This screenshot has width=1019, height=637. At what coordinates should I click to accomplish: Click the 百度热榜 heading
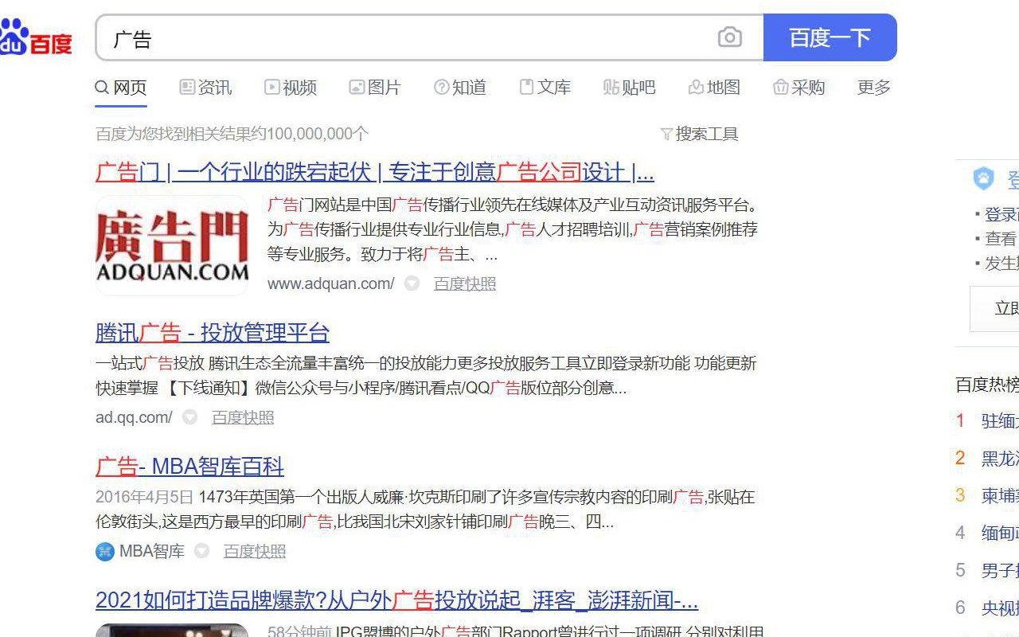click(x=987, y=385)
